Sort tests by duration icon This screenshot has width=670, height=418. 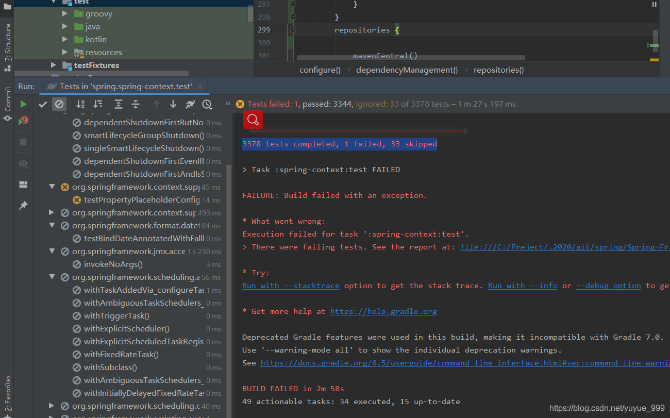pos(98,104)
